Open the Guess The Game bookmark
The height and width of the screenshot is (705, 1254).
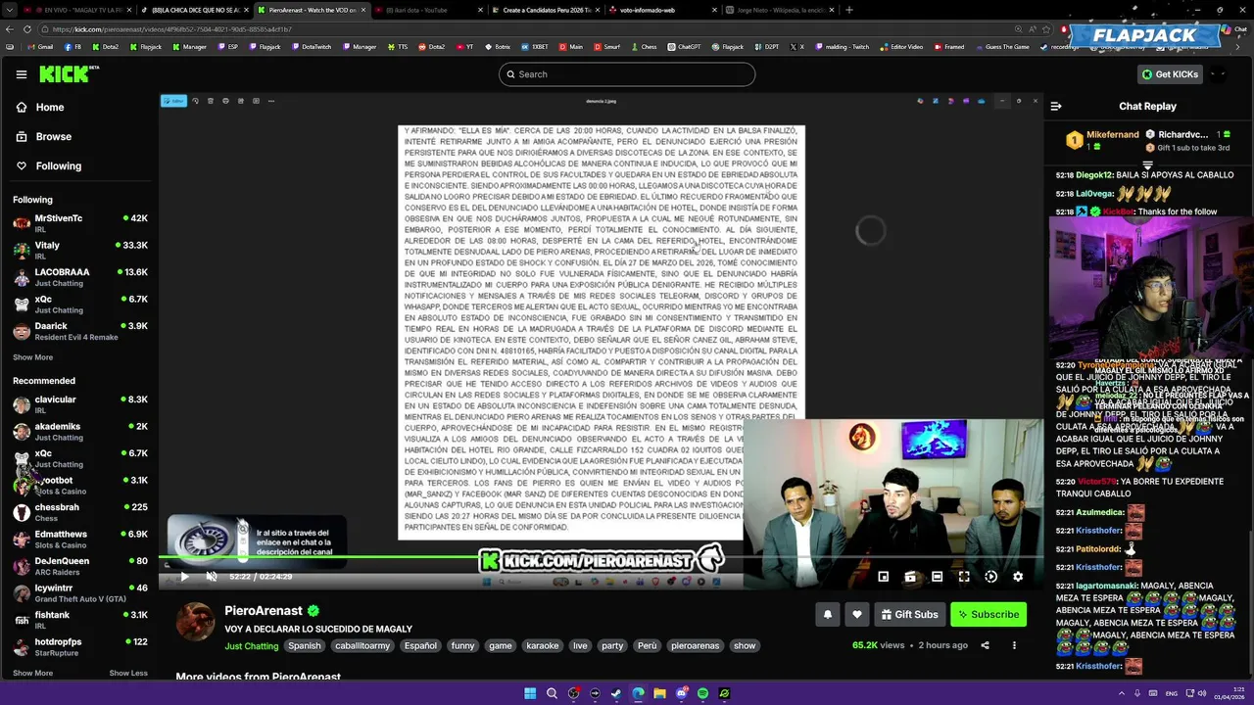1002,47
